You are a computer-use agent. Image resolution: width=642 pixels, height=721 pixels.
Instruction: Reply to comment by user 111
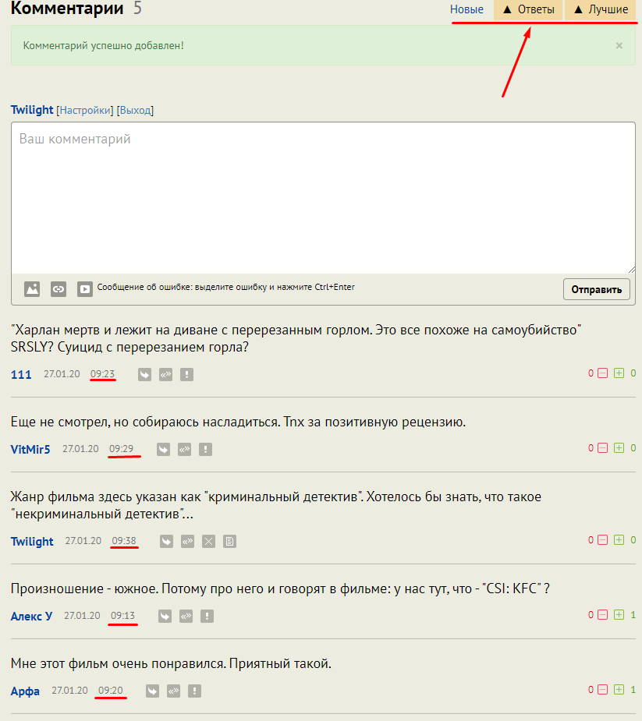[x=144, y=374]
